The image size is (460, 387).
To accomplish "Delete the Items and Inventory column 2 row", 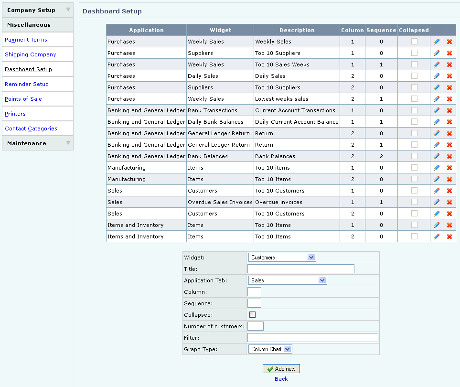I will pos(449,236).
